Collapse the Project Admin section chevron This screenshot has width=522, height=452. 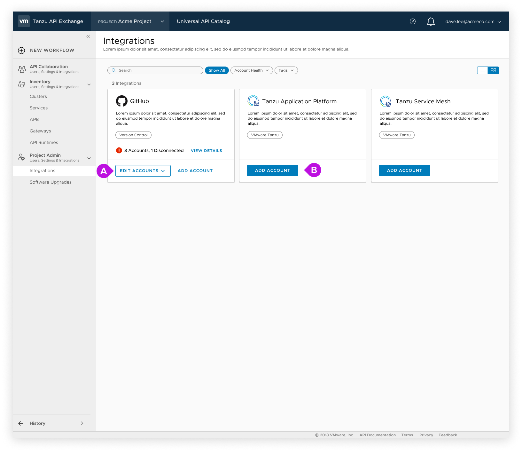[89, 158]
